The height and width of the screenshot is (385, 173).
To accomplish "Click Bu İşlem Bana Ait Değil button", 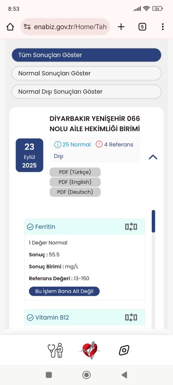I will pyautogui.click(x=64, y=291).
